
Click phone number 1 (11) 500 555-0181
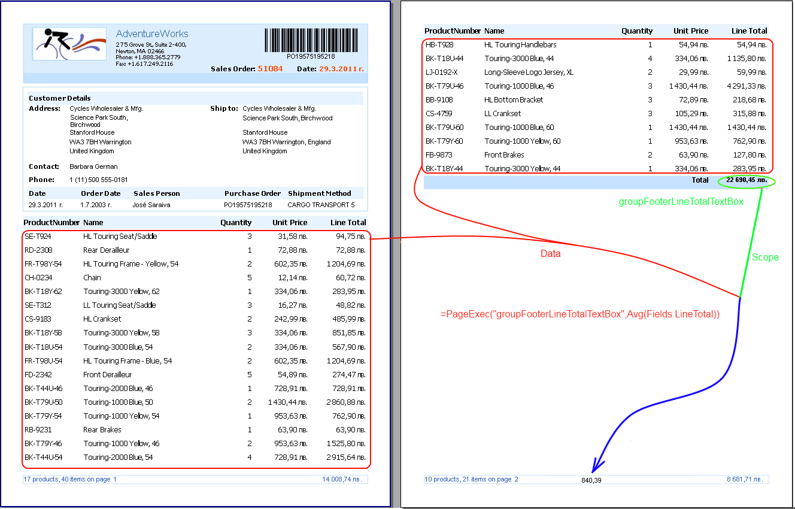pos(99,180)
